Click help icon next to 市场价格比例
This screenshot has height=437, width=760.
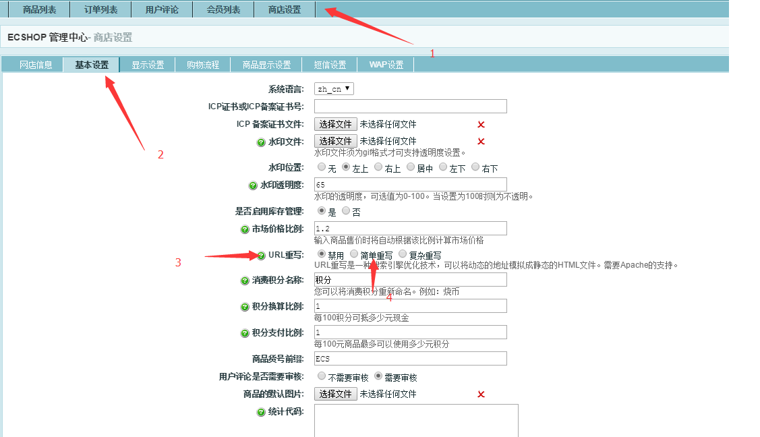point(245,229)
